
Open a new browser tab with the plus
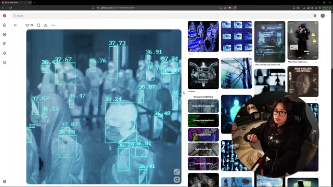(x=34, y=3)
